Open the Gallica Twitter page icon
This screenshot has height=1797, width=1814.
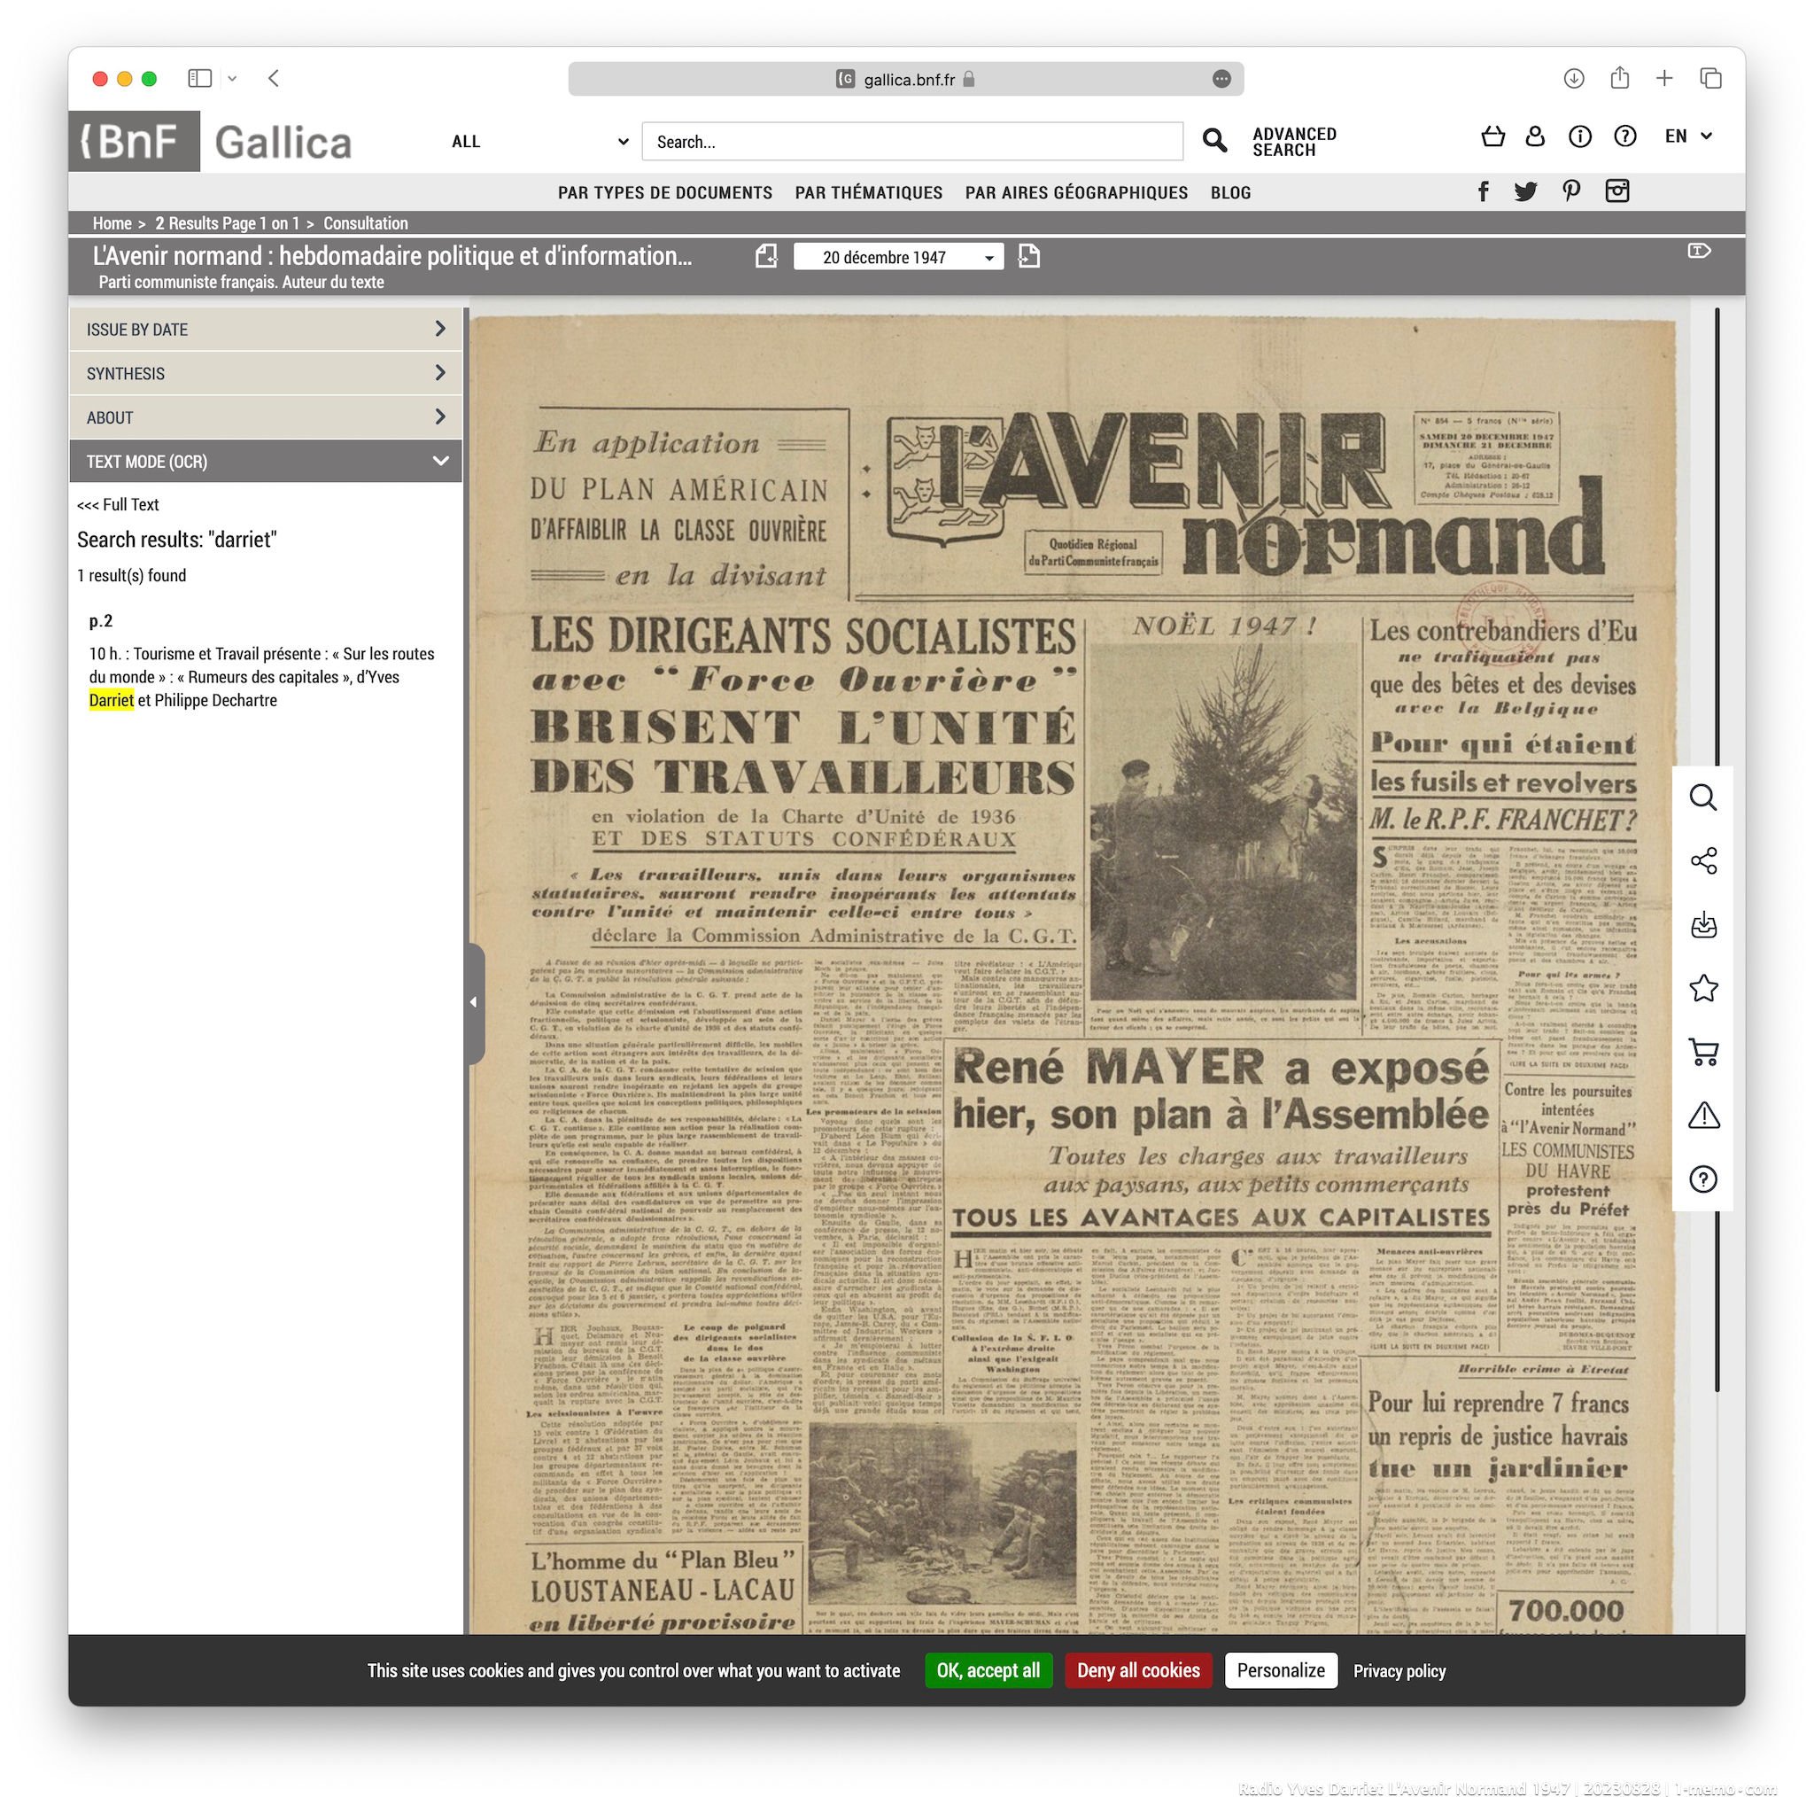[x=1526, y=191]
